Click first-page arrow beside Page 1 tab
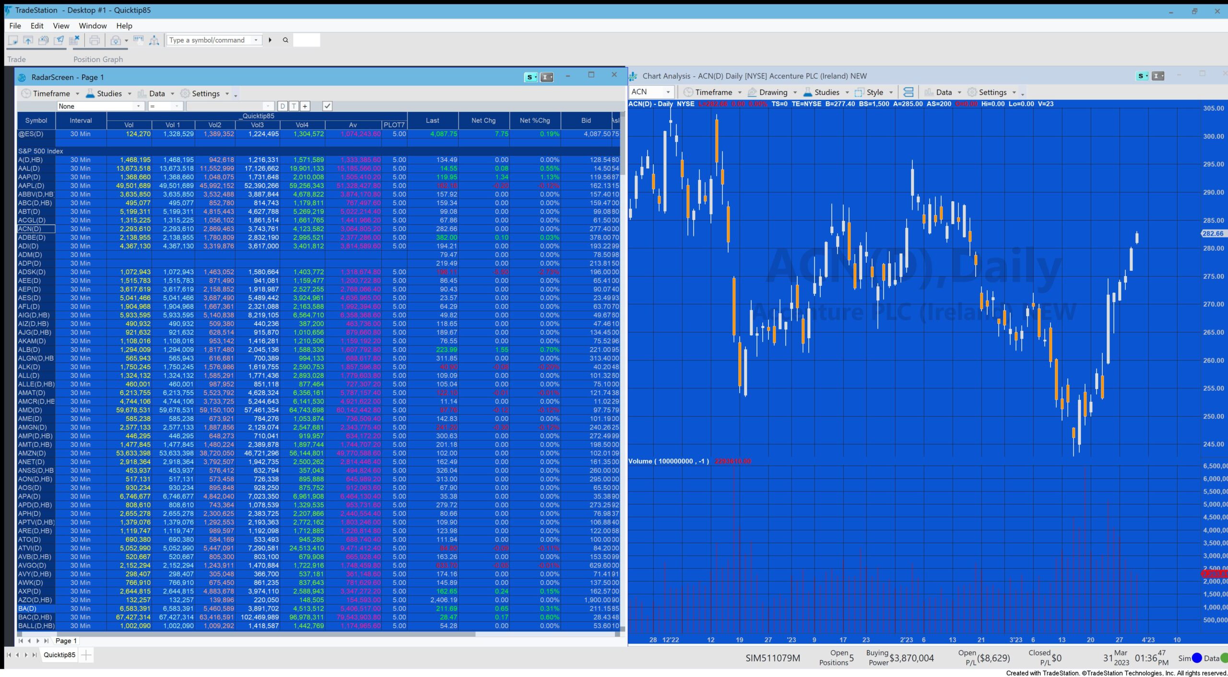The width and height of the screenshot is (1228, 677). [20, 641]
